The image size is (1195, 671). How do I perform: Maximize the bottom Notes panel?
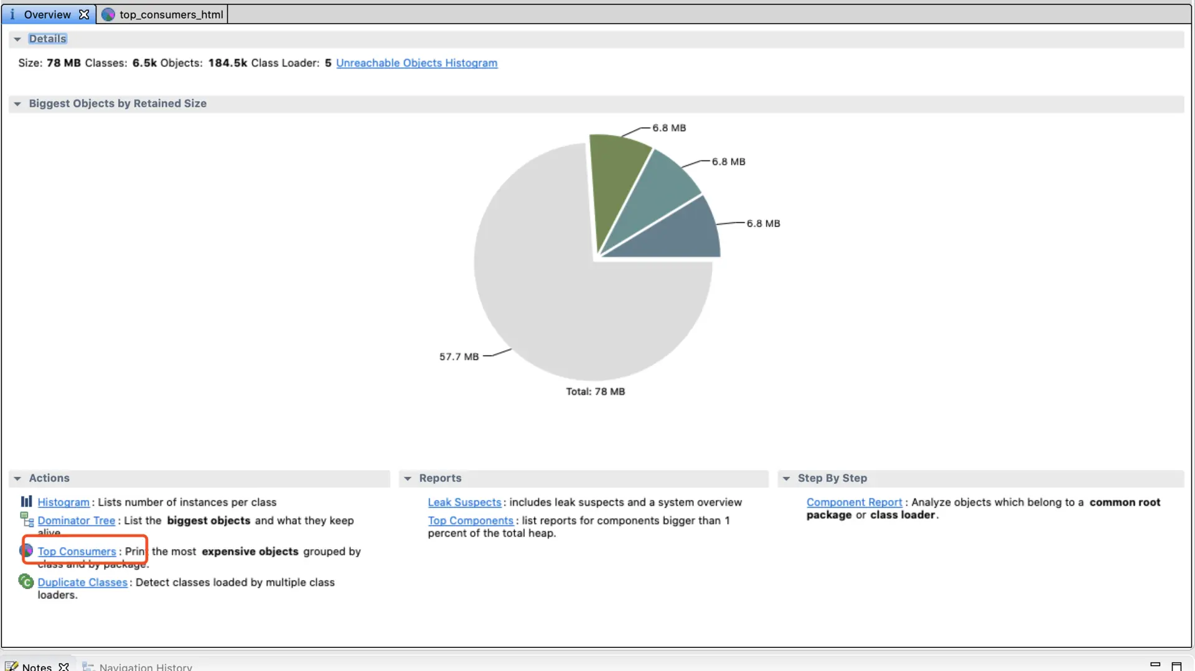pyautogui.click(x=1176, y=666)
